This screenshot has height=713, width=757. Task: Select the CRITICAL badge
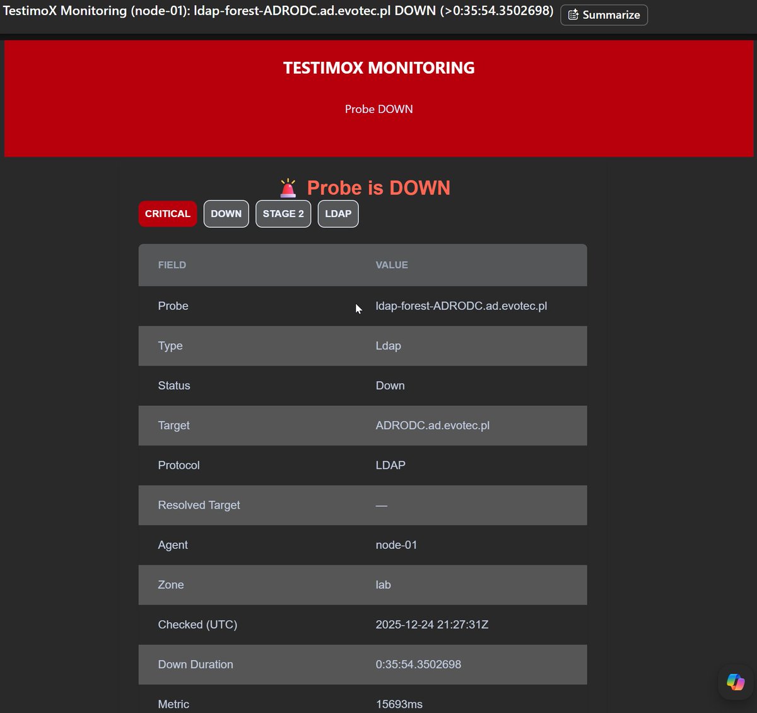pyautogui.click(x=168, y=214)
